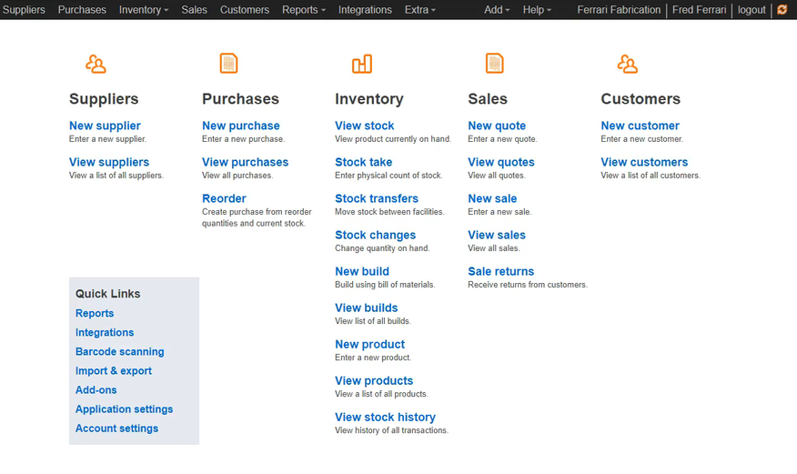Click the orange refresh icon beside logout
797x474 pixels.
[x=782, y=10]
